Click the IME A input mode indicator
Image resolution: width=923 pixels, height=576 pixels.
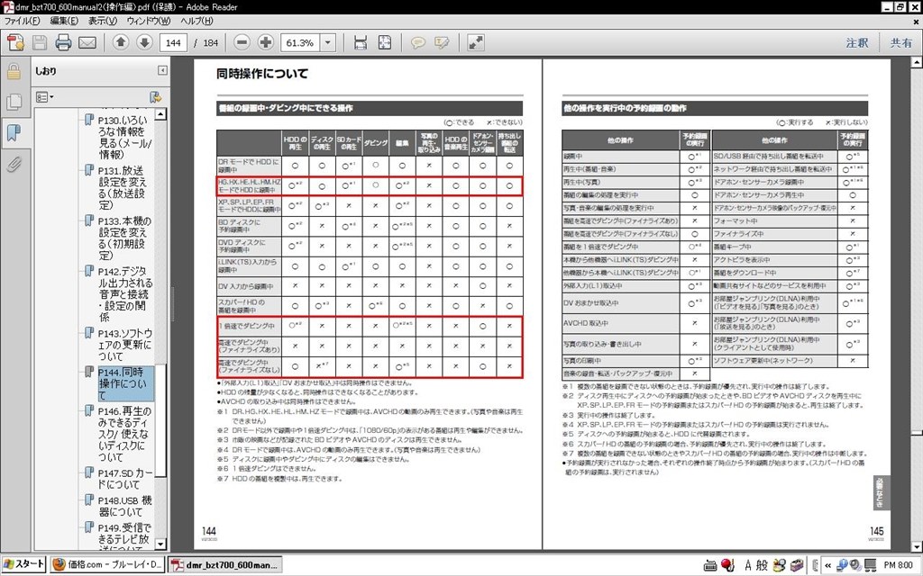(x=747, y=565)
